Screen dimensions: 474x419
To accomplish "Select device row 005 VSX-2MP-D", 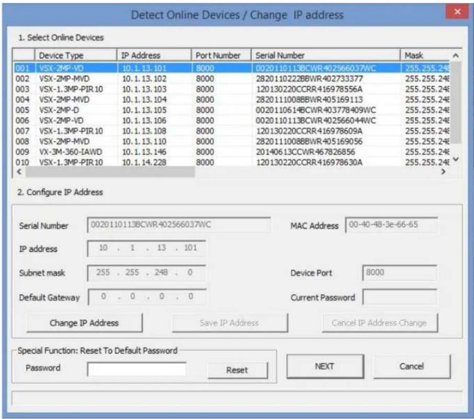I will (x=232, y=110).
